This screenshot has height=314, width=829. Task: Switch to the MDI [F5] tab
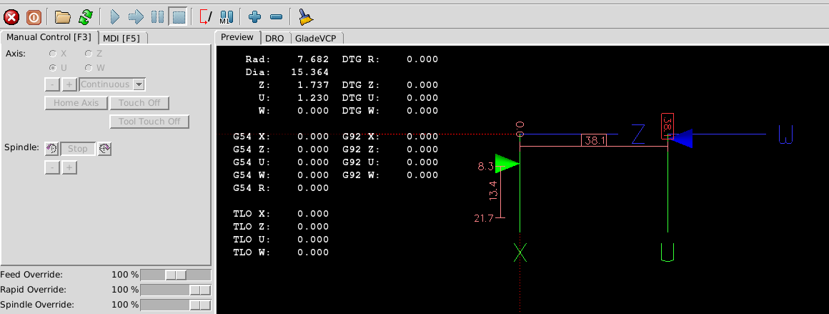click(121, 38)
